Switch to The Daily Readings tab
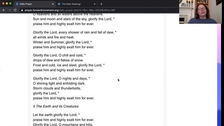The width and height of the screenshot is (224, 126). coord(76,4)
